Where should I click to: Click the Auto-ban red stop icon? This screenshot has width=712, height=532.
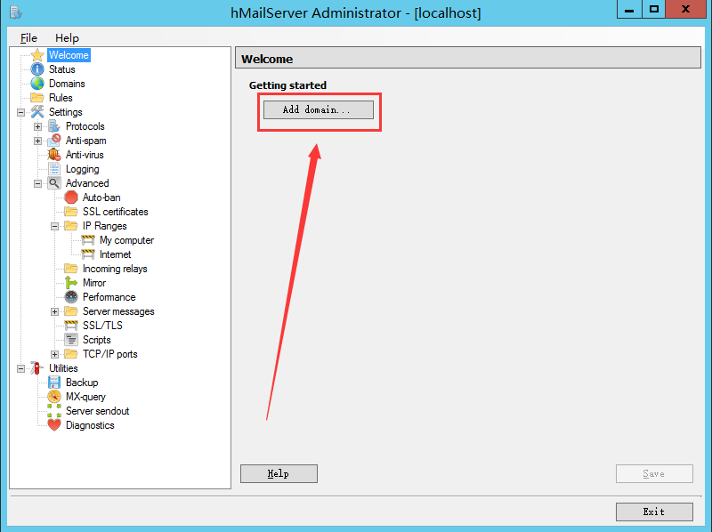(x=71, y=197)
